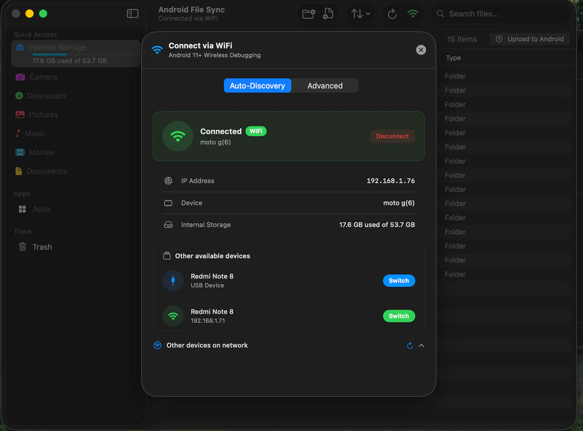Viewport: 583px width, 431px height.
Task: Switch to Redmi Note 8 USB Device
Action: pyautogui.click(x=399, y=281)
